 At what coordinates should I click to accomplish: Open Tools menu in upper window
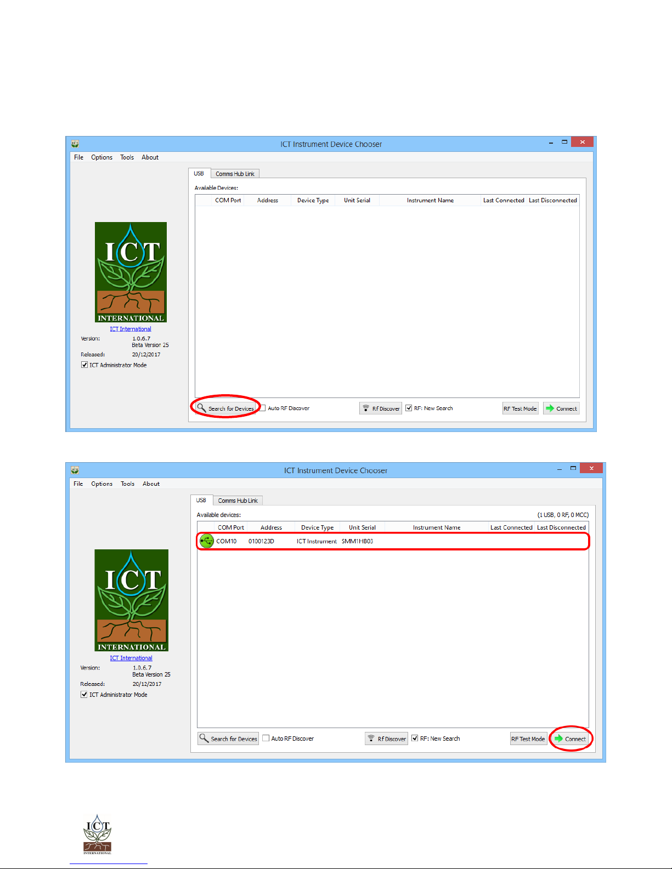pyautogui.click(x=127, y=157)
